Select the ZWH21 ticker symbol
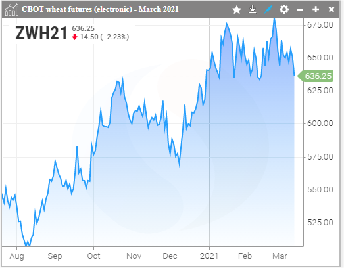 pos(41,33)
